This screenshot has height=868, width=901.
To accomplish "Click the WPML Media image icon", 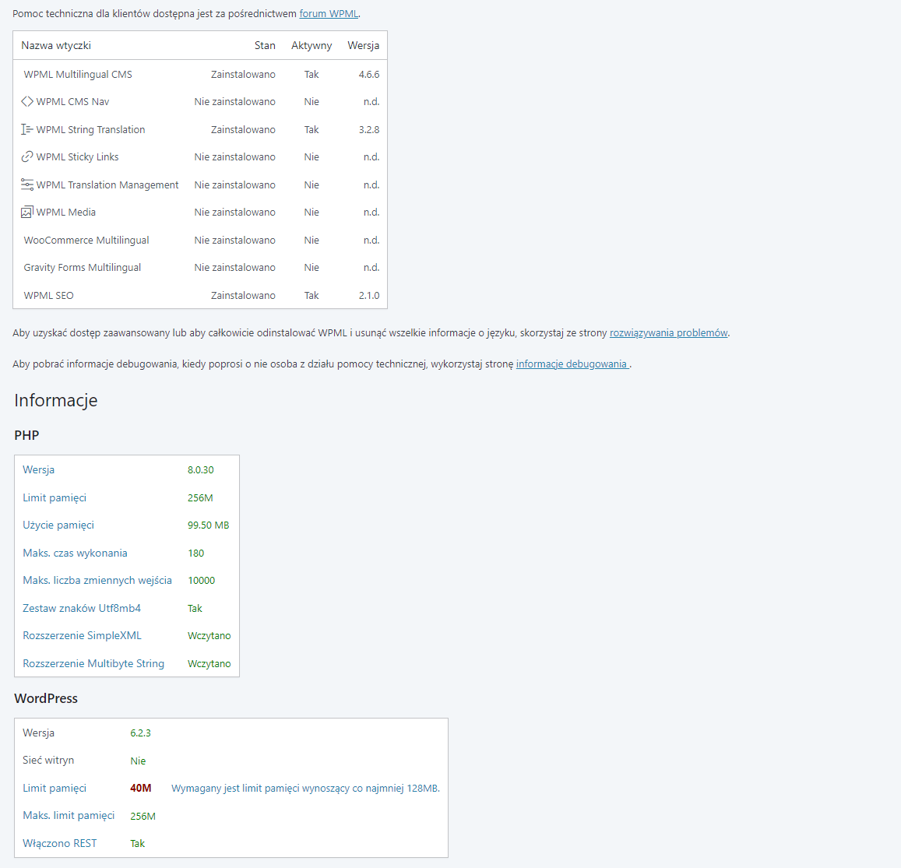I will pos(27,212).
